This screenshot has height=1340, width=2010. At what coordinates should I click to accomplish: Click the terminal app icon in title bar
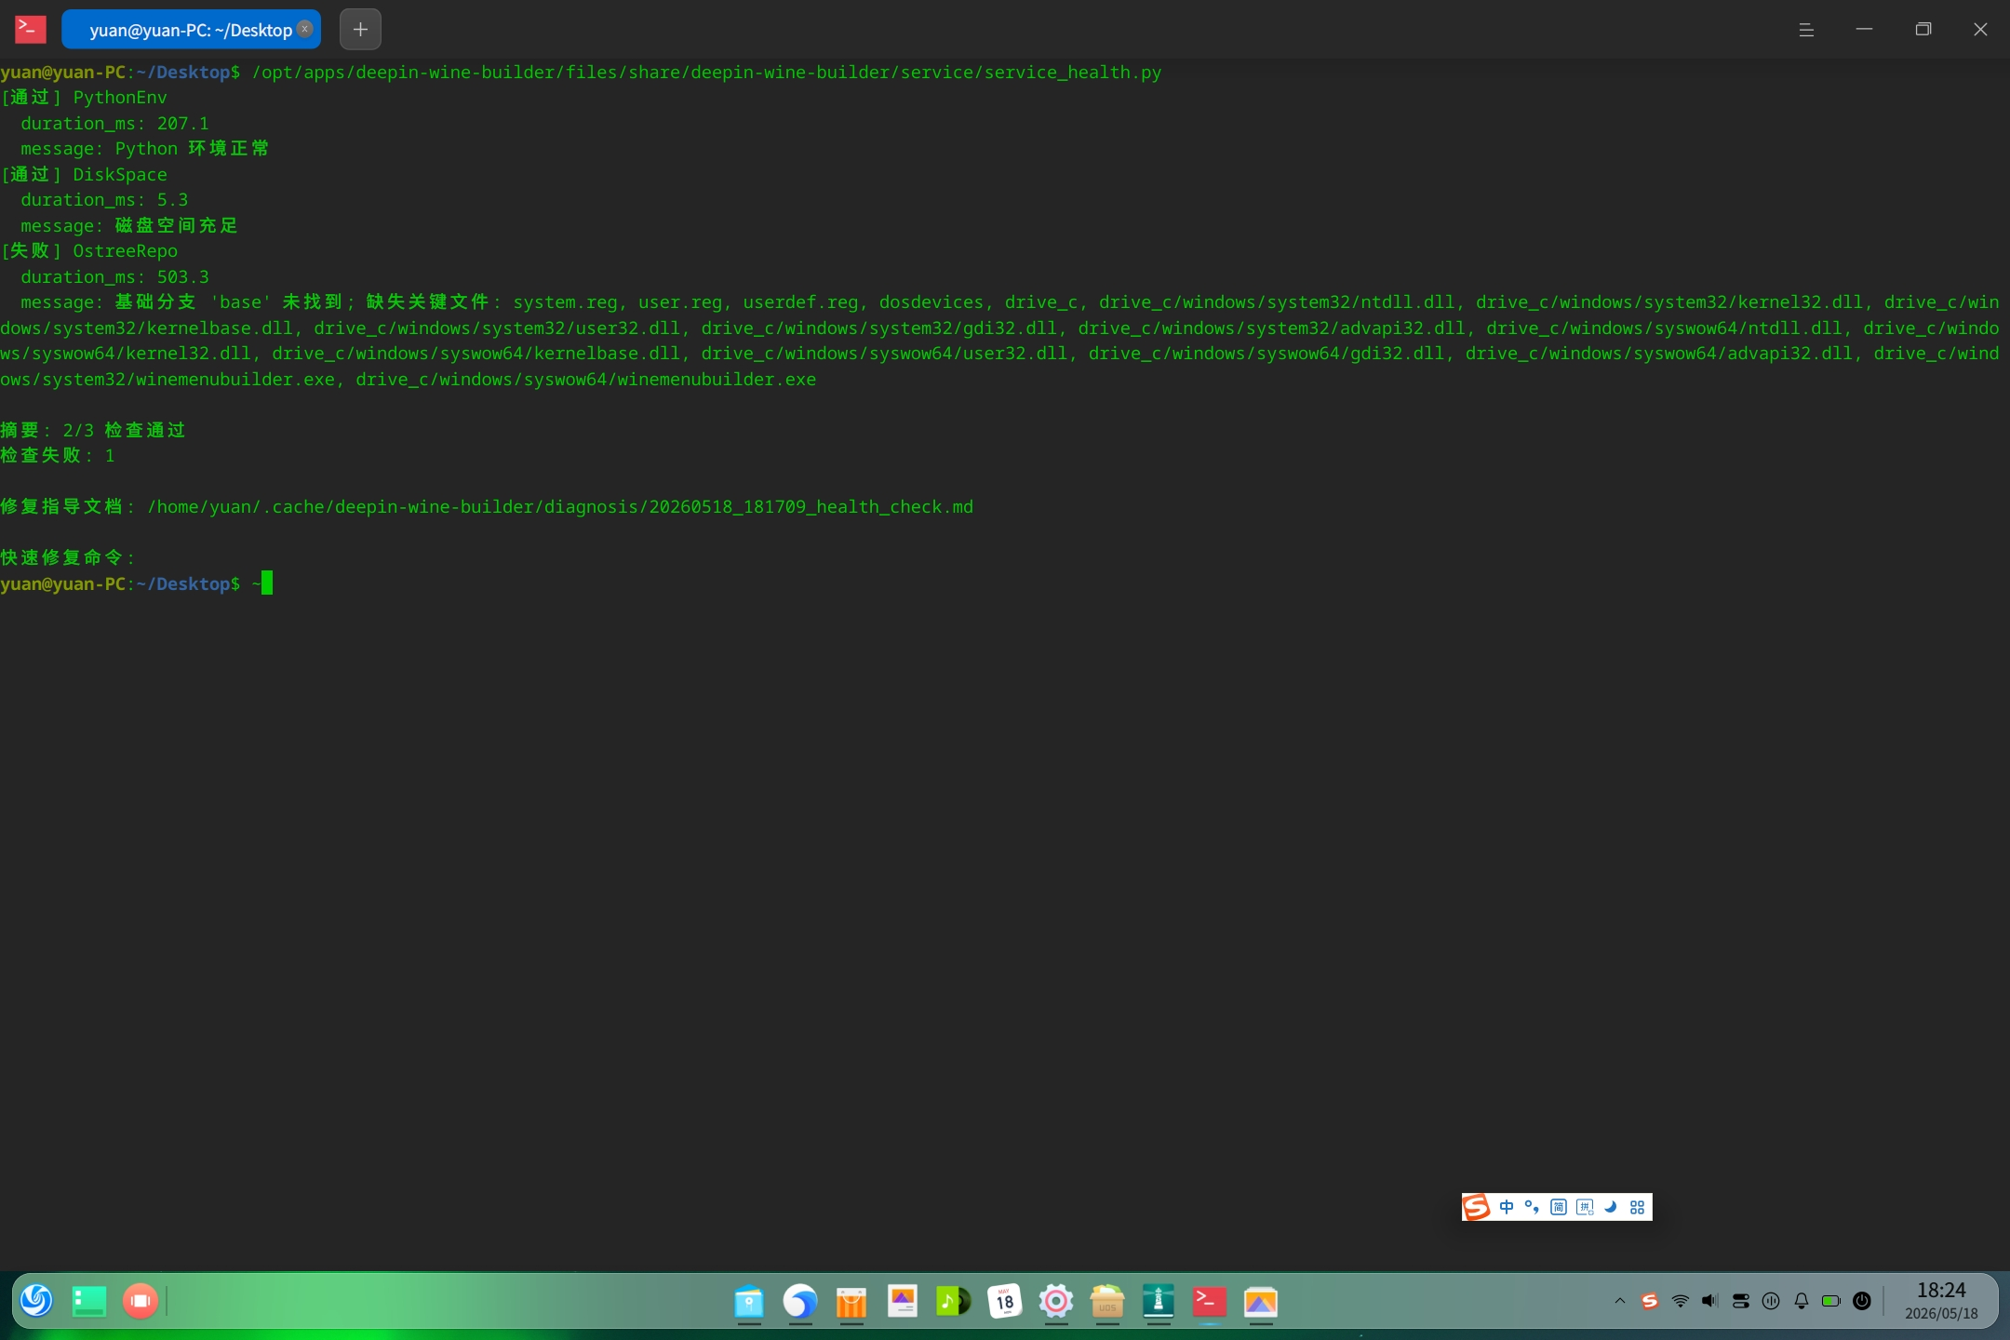pos(30,30)
